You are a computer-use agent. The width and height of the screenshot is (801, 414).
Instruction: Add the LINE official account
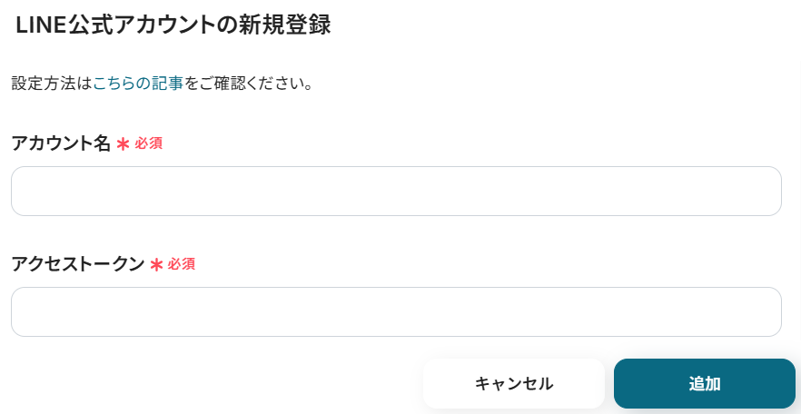tap(704, 383)
